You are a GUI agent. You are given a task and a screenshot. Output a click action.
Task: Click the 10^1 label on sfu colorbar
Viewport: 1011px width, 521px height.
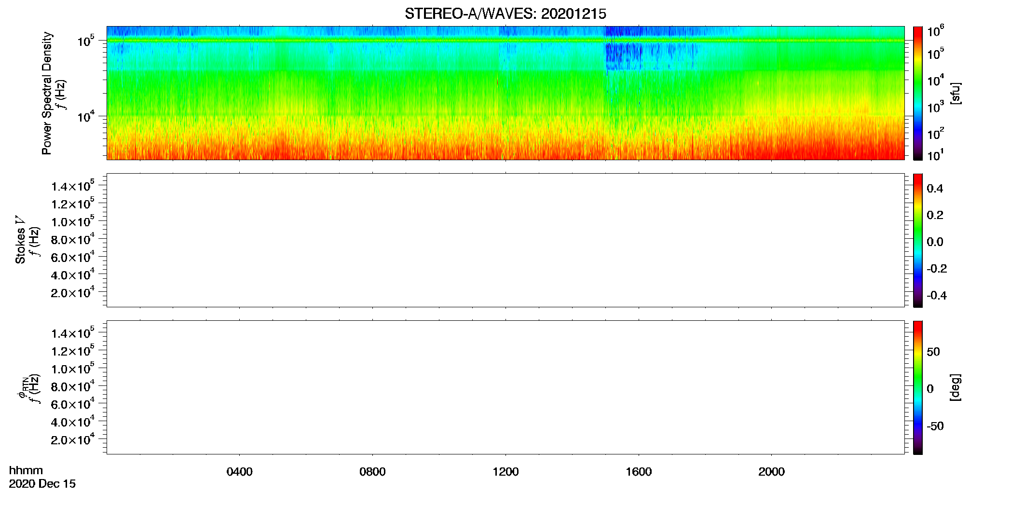click(935, 155)
